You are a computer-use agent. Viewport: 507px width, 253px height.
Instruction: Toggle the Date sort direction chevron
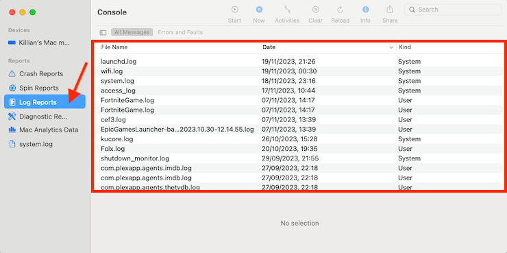pos(392,47)
